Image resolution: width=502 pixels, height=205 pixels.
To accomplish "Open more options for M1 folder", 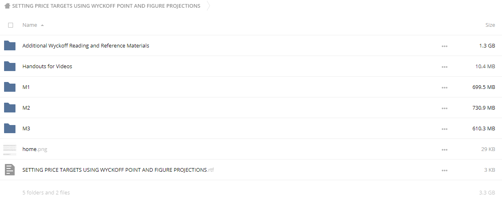I will click(x=444, y=87).
